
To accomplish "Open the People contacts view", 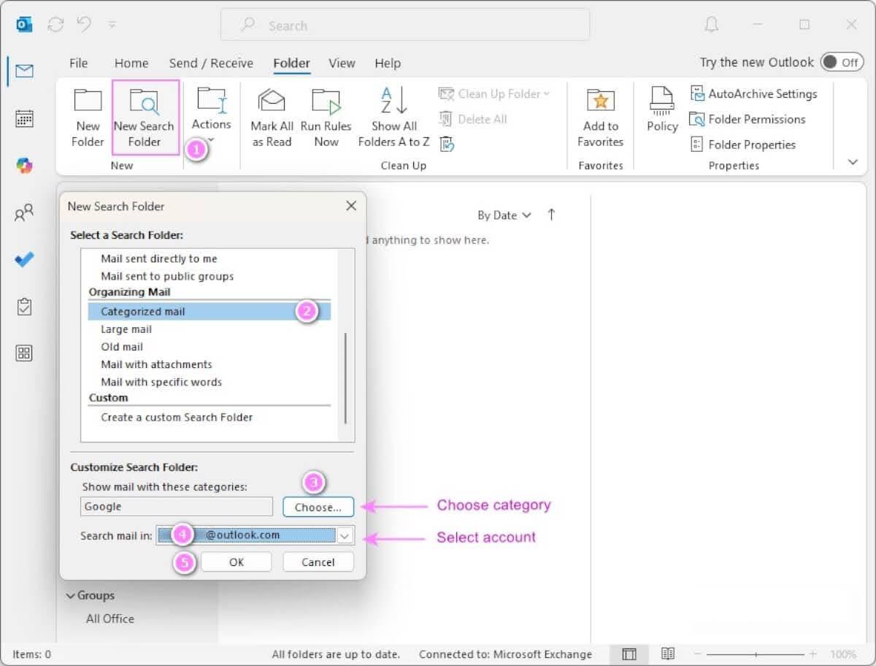I will (x=24, y=213).
